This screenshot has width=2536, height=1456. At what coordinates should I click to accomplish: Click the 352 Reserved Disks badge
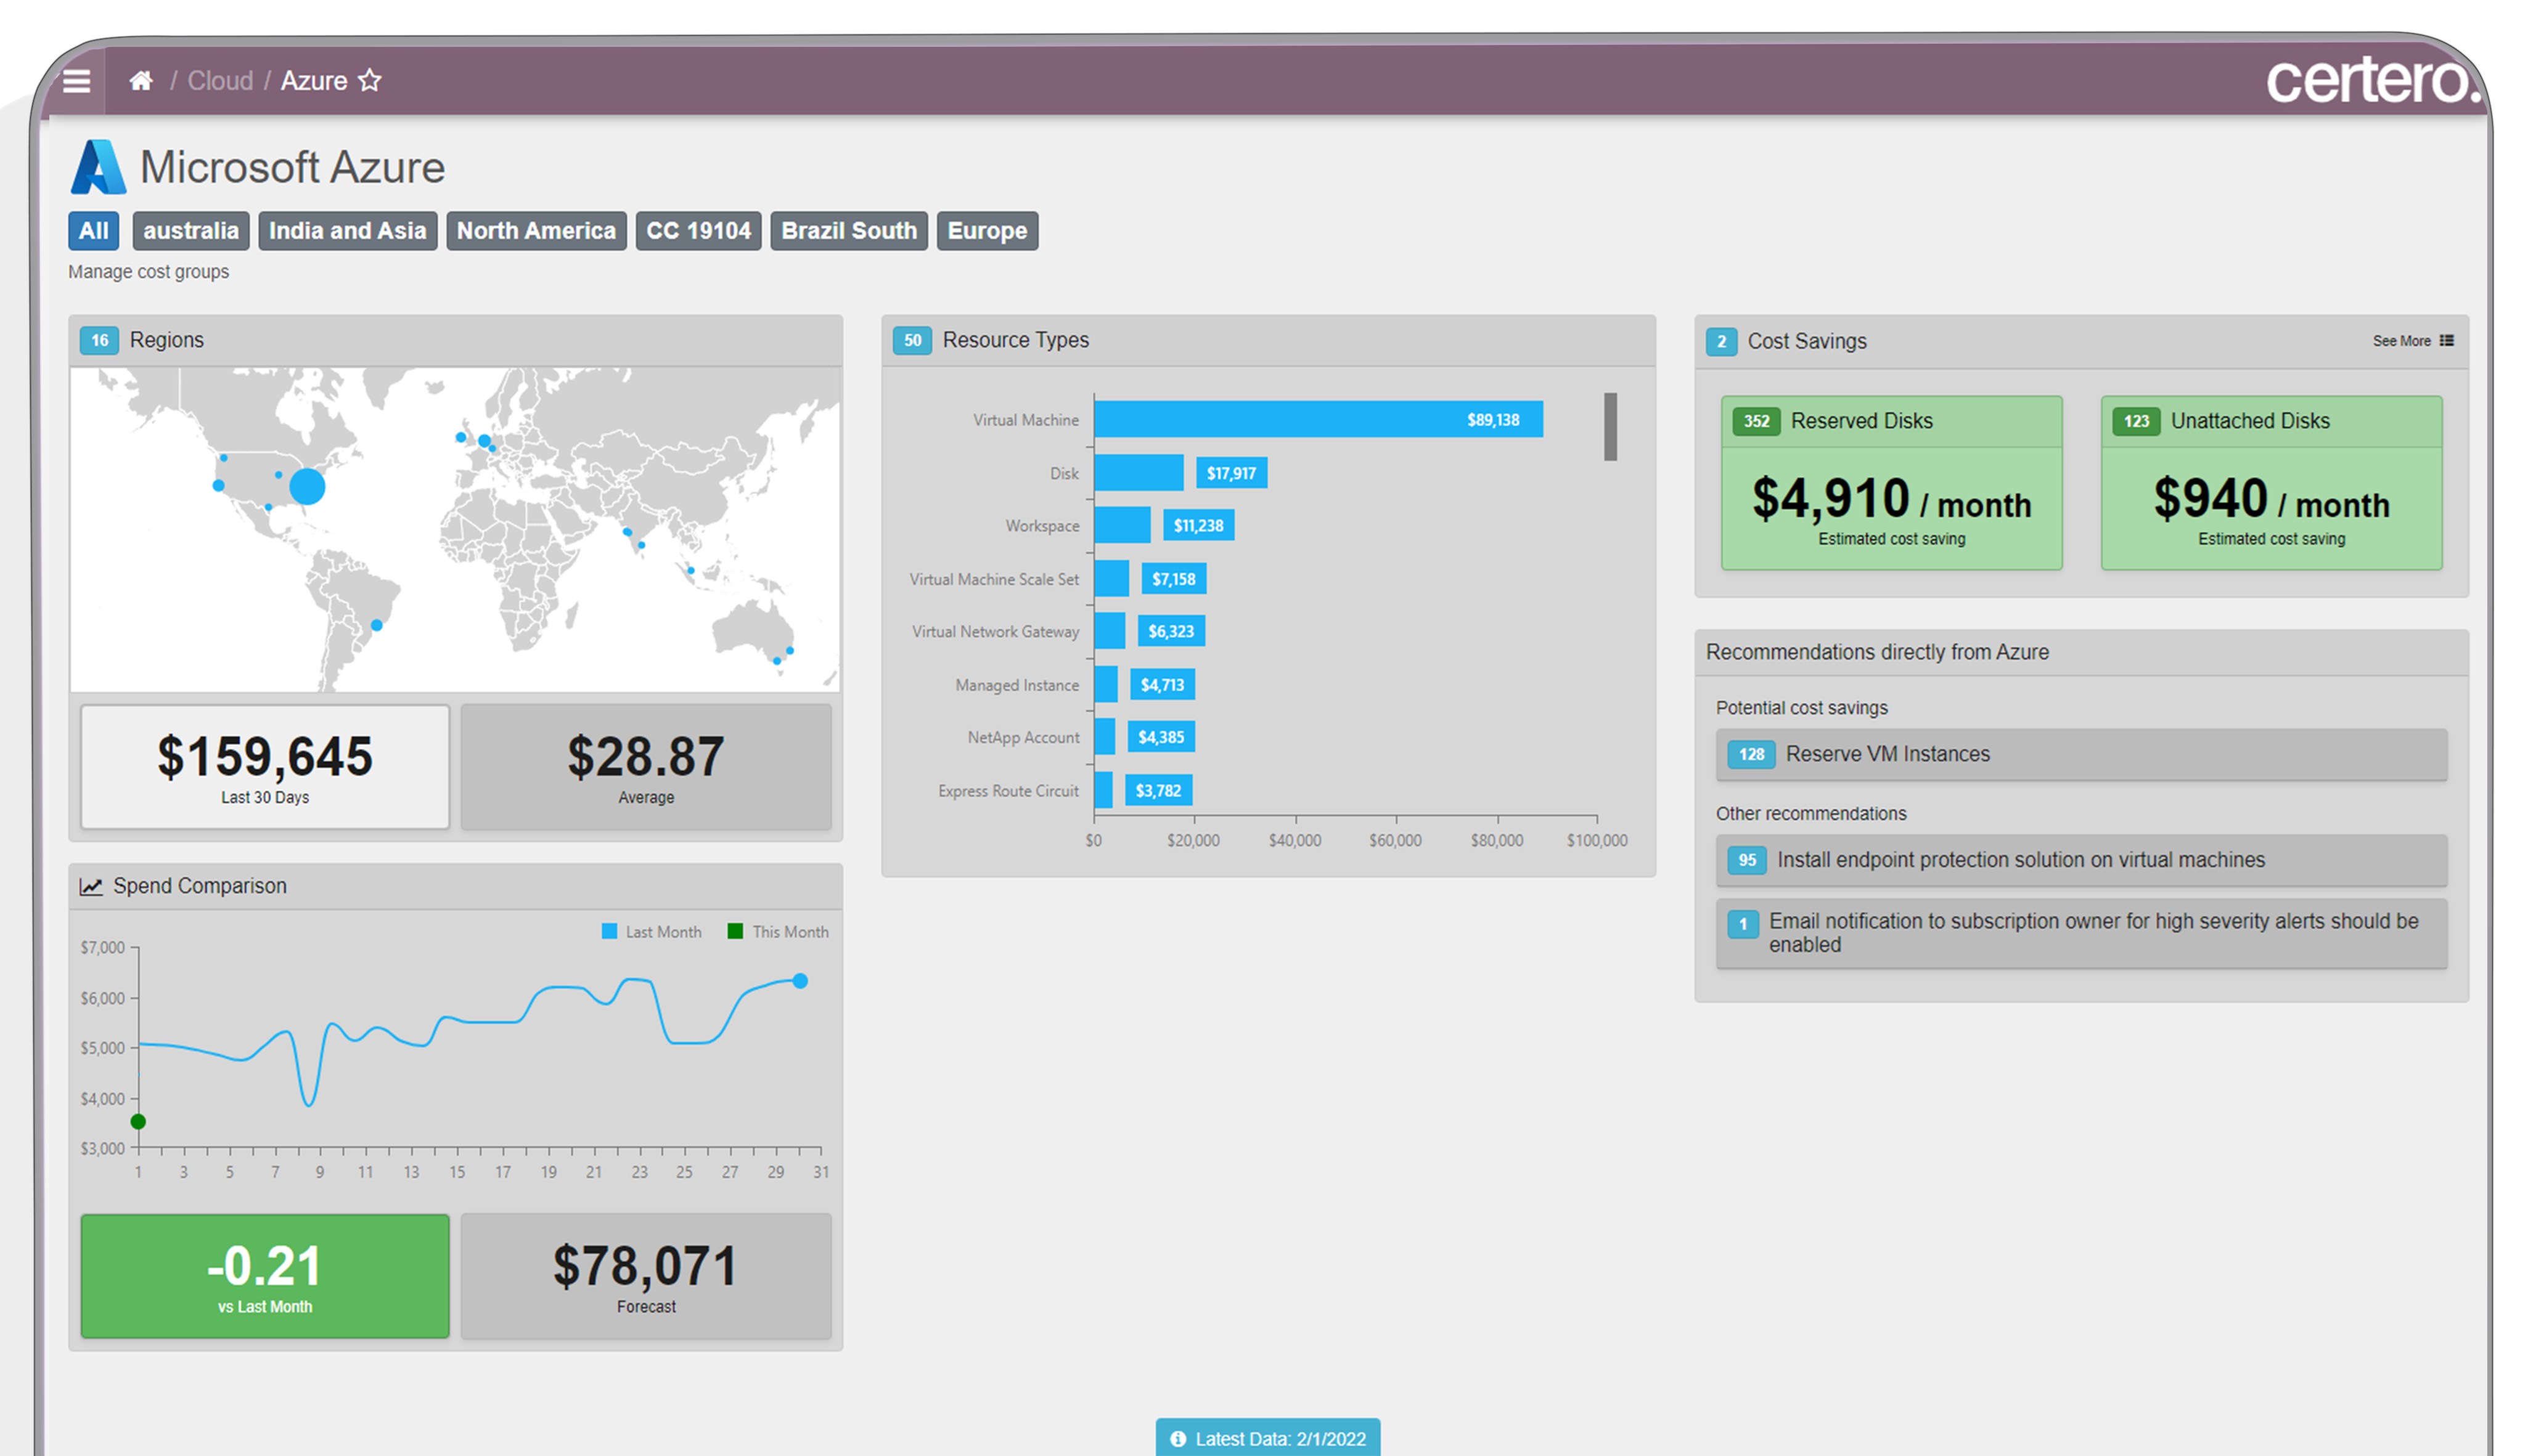click(1757, 421)
